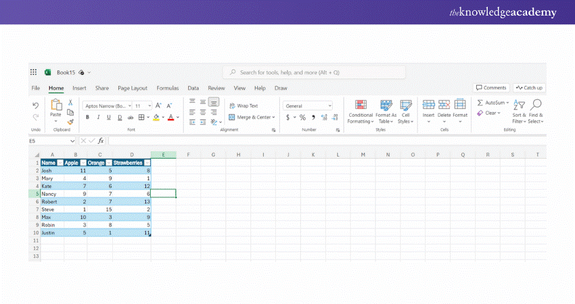The width and height of the screenshot is (575, 304).
Task: Select the Format Painter brush icon
Action: 70,122
